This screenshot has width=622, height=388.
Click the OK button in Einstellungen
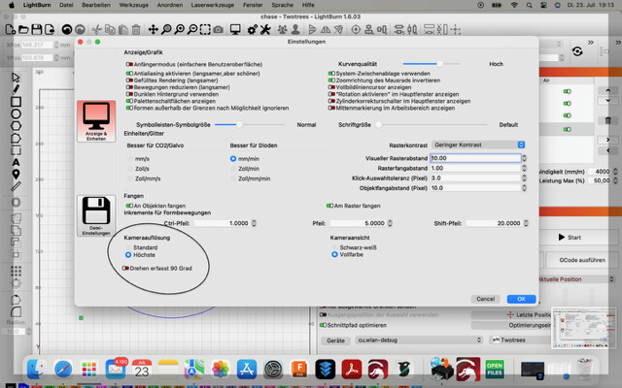[521, 299]
